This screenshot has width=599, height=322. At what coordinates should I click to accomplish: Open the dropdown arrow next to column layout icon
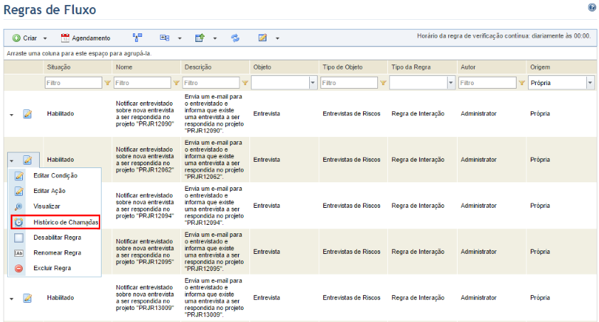click(180, 38)
